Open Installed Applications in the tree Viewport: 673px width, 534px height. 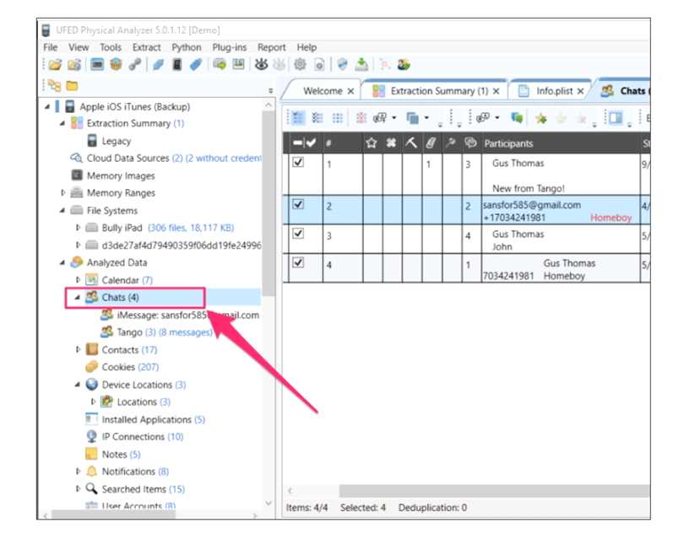click(147, 419)
